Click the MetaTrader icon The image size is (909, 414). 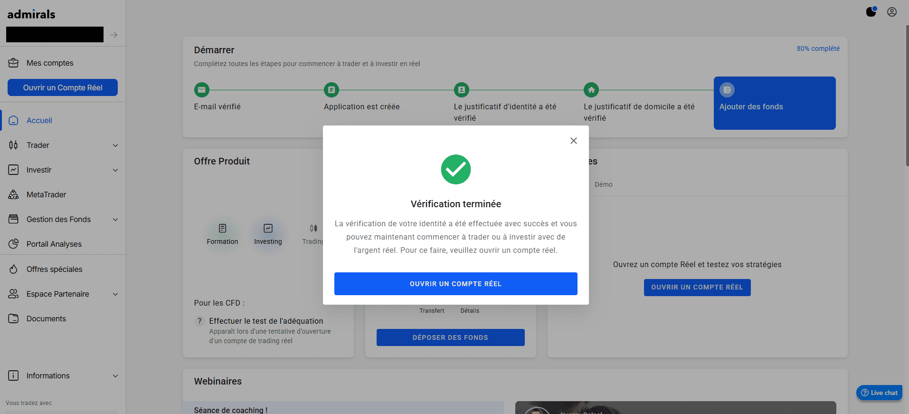click(13, 194)
